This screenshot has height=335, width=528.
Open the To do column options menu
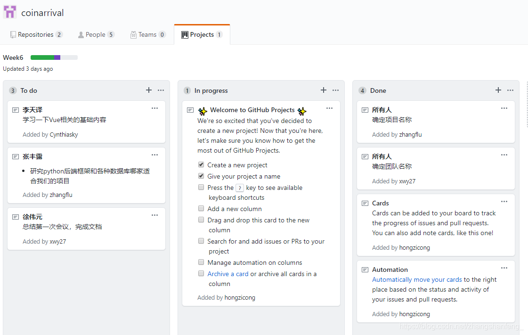point(161,90)
